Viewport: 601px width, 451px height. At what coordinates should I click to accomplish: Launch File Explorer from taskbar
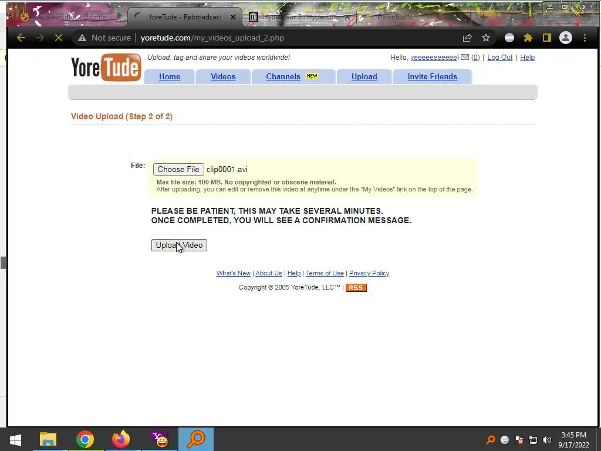[x=48, y=439]
